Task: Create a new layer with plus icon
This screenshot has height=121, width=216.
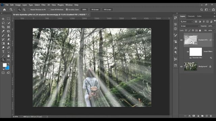Action: (207, 116)
